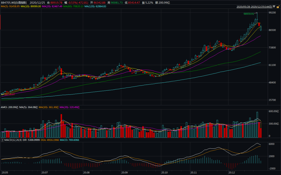This screenshot has height=175, width=281.
Task: Click the 高 90081.73 high price
Action: click(x=115, y=3)
